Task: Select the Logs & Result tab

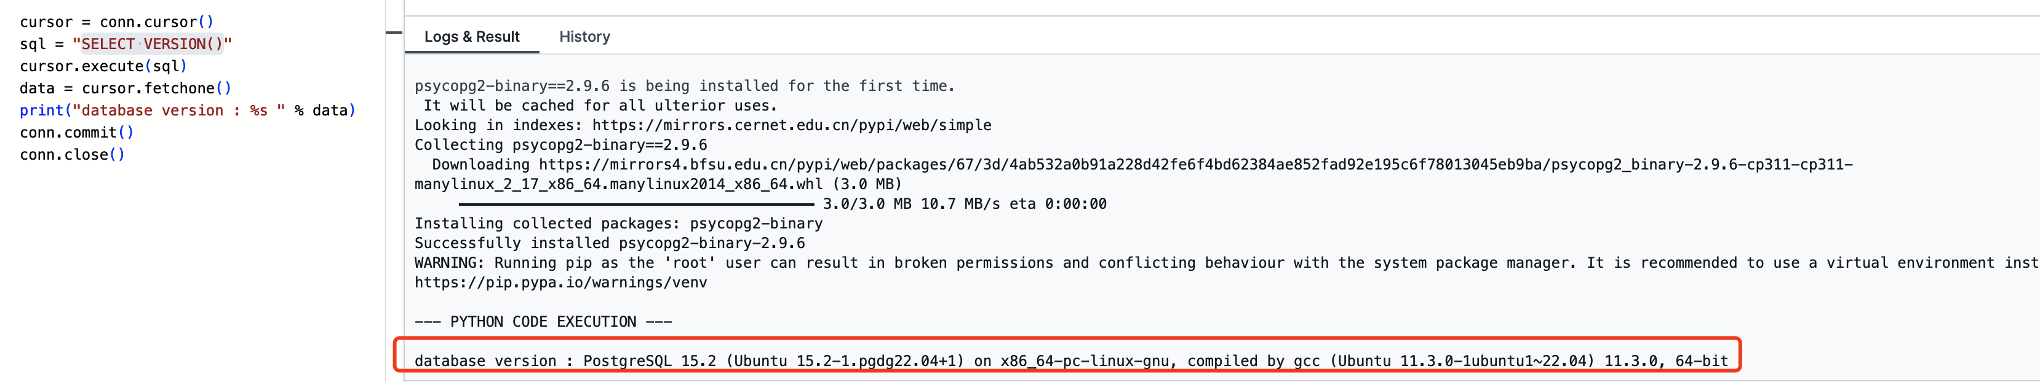Action: click(x=472, y=36)
